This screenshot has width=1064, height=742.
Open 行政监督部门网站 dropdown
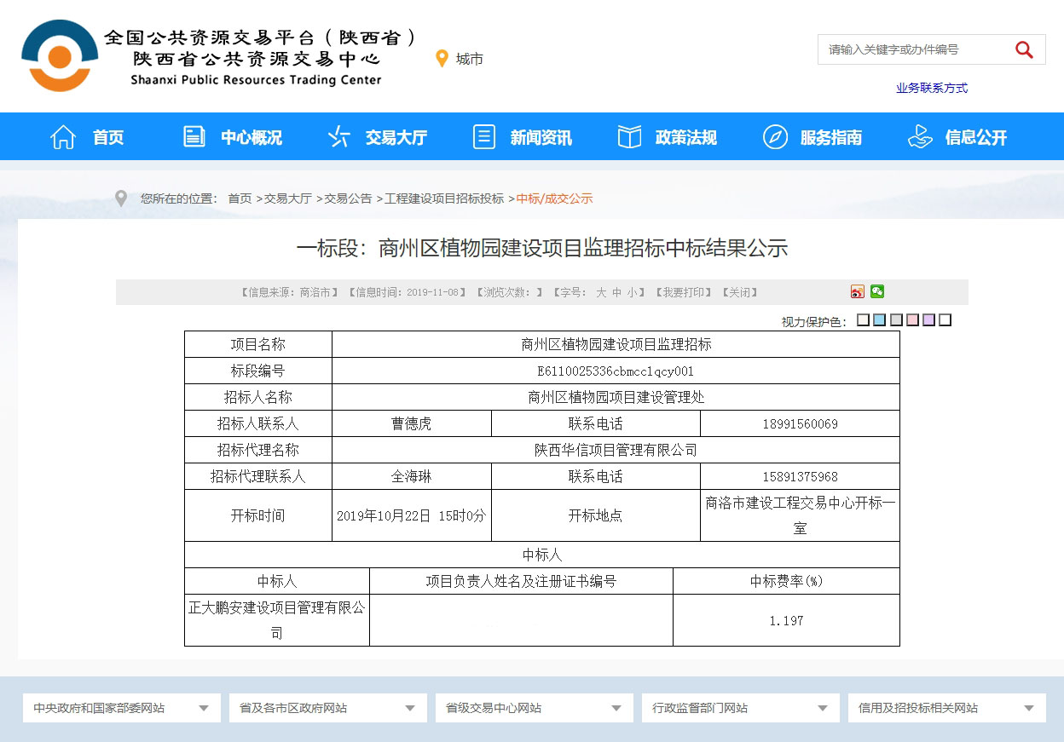point(740,708)
